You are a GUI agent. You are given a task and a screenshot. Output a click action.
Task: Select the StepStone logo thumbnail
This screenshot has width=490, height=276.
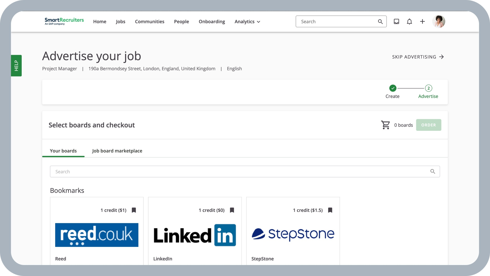tap(293, 234)
